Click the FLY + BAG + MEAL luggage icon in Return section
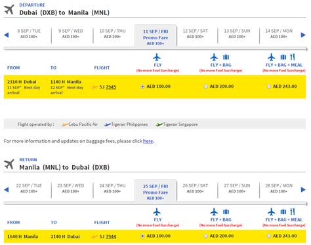This screenshot has width=311, height=245. (283, 212)
